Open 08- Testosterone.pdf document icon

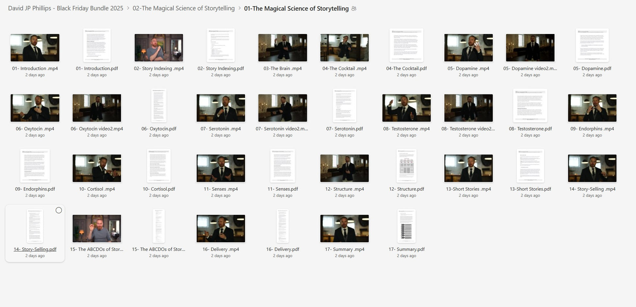pyautogui.click(x=530, y=106)
